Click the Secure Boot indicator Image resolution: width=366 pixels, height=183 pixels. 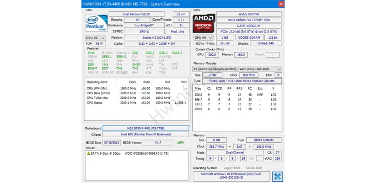click(x=254, y=168)
